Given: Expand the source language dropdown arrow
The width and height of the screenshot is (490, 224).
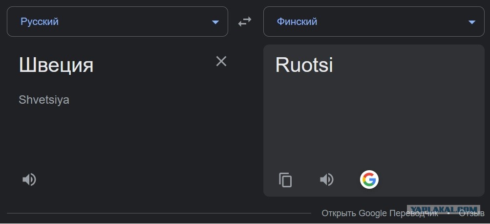Looking at the screenshot, I should point(215,22).
